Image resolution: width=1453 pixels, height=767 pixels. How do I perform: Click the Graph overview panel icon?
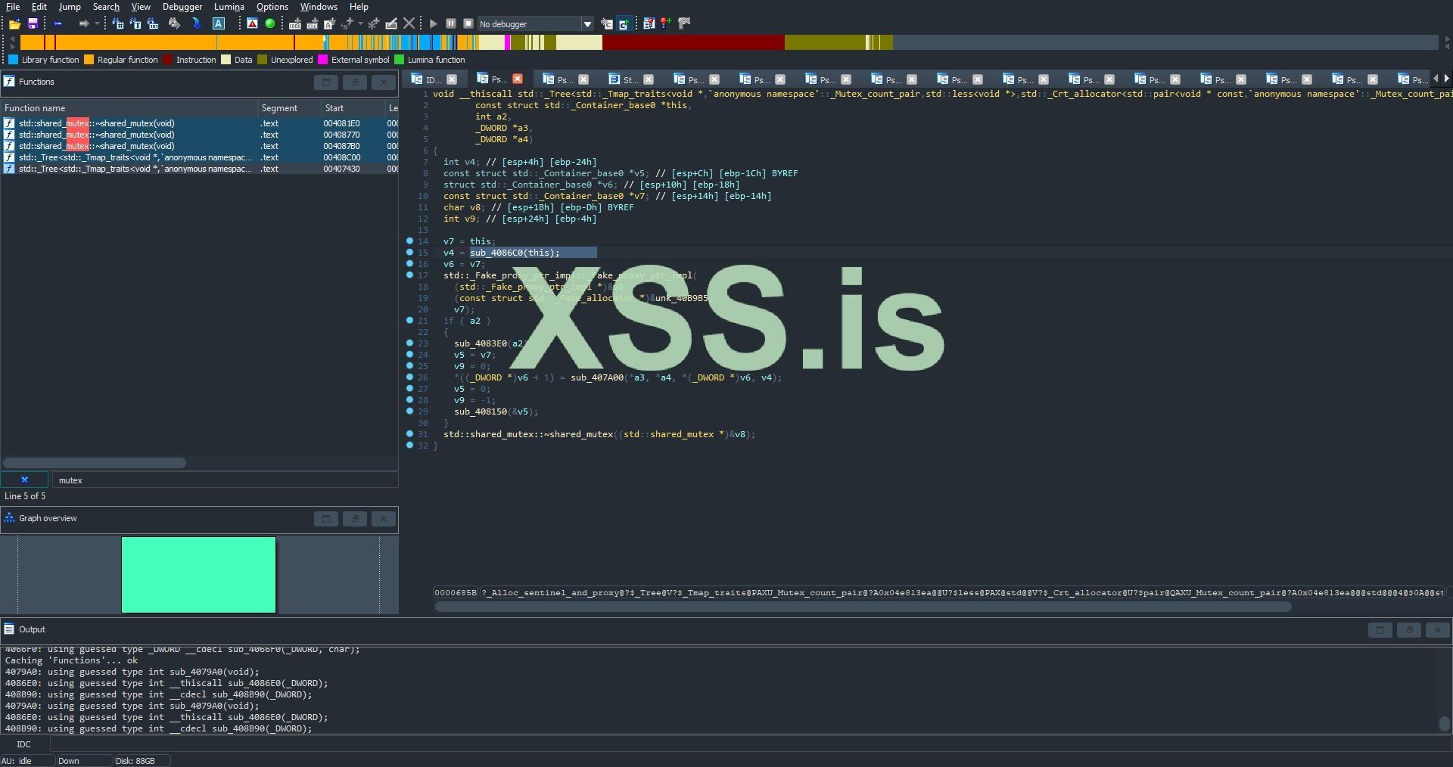pyautogui.click(x=9, y=518)
